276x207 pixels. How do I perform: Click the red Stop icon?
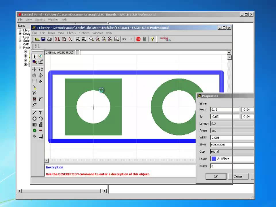[138, 39]
